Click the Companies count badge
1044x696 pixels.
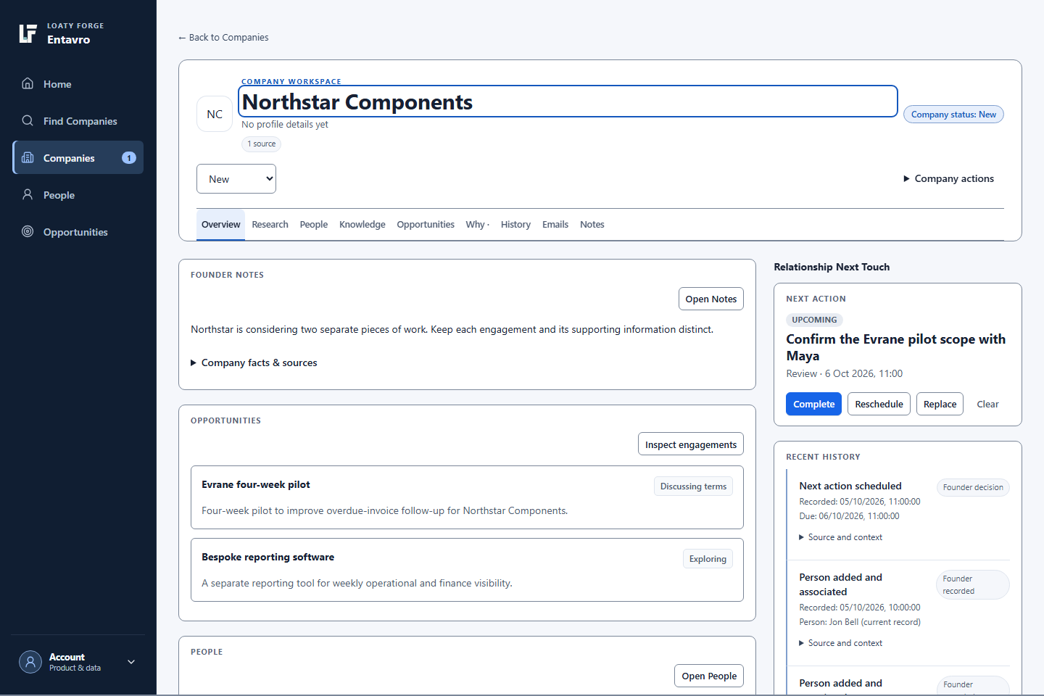(x=129, y=158)
